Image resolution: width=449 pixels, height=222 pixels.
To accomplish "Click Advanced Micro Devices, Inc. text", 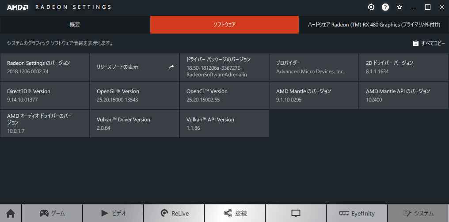I will point(310,71).
